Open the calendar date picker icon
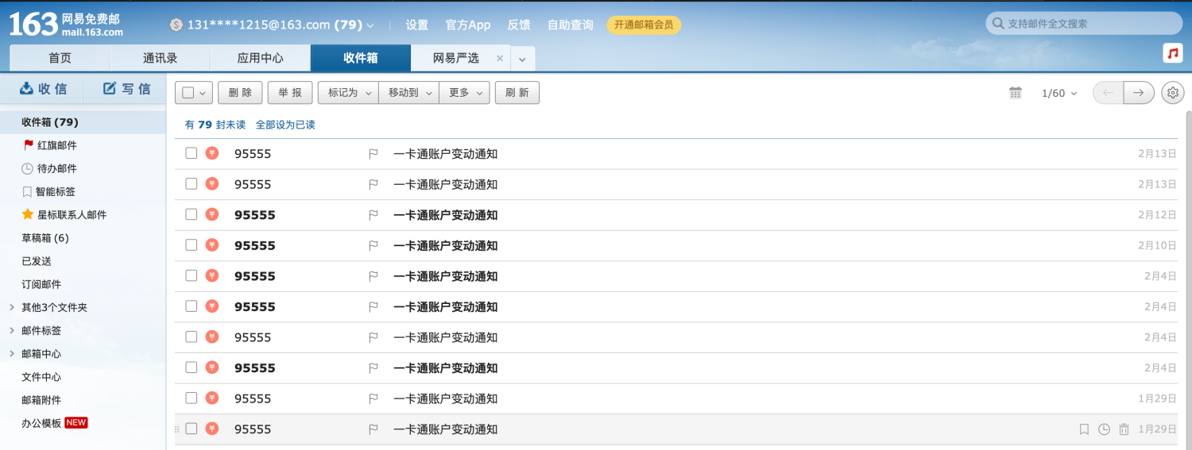The height and width of the screenshot is (450, 1192). [x=1016, y=93]
